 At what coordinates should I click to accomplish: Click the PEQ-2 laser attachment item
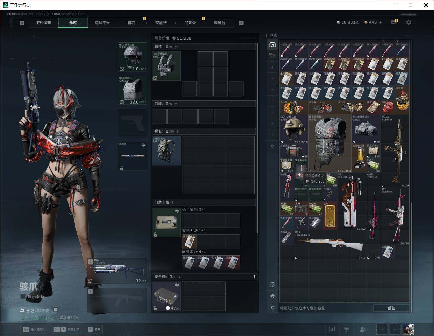pyautogui.click(x=330, y=194)
